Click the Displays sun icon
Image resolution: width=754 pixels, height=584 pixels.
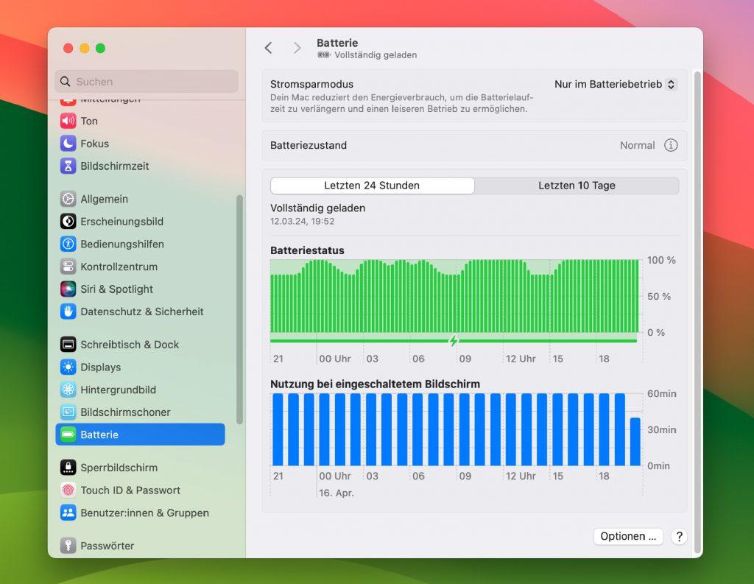68,367
